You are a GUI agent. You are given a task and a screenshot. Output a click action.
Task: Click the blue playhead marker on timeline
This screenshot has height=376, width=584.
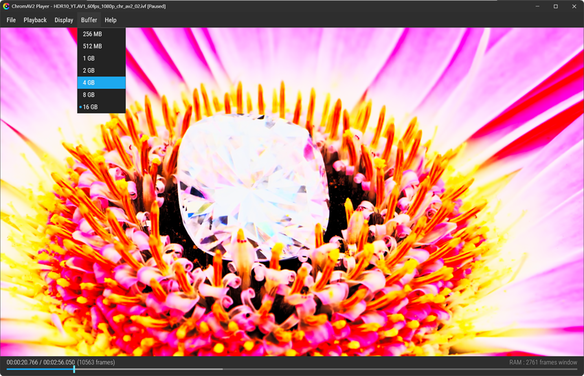click(74, 369)
